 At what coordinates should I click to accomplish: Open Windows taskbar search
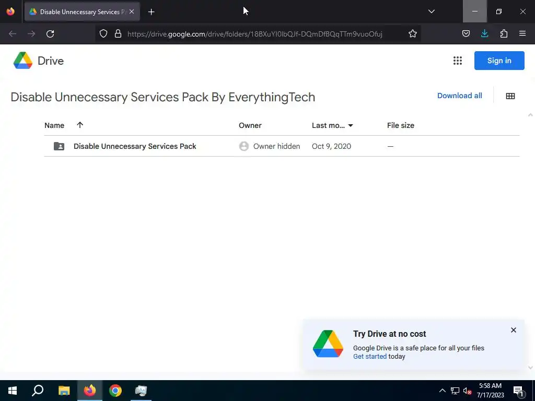tap(38, 391)
